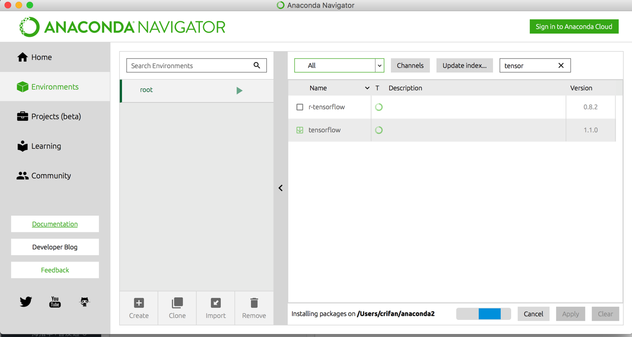Run the root environment play arrow
The height and width of the screenshot is (337, 632).
(x=239, y=91)
